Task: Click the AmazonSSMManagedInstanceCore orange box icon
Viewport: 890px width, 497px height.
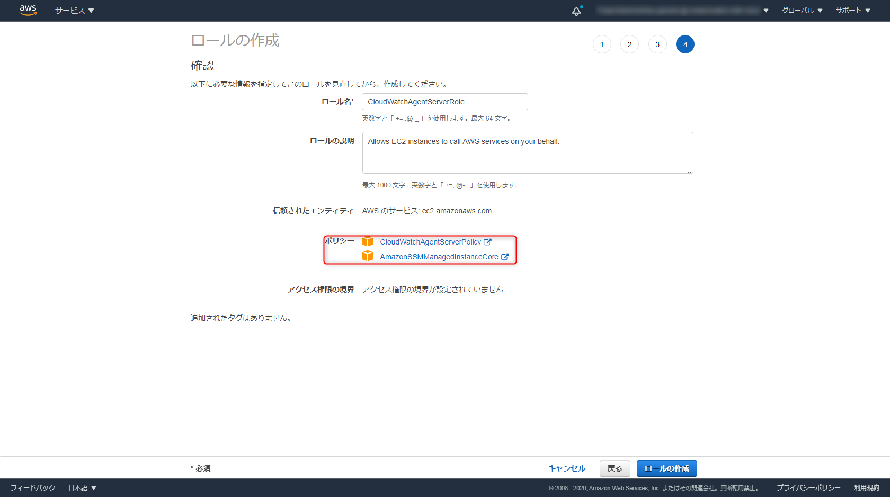Action: (368, 256)
